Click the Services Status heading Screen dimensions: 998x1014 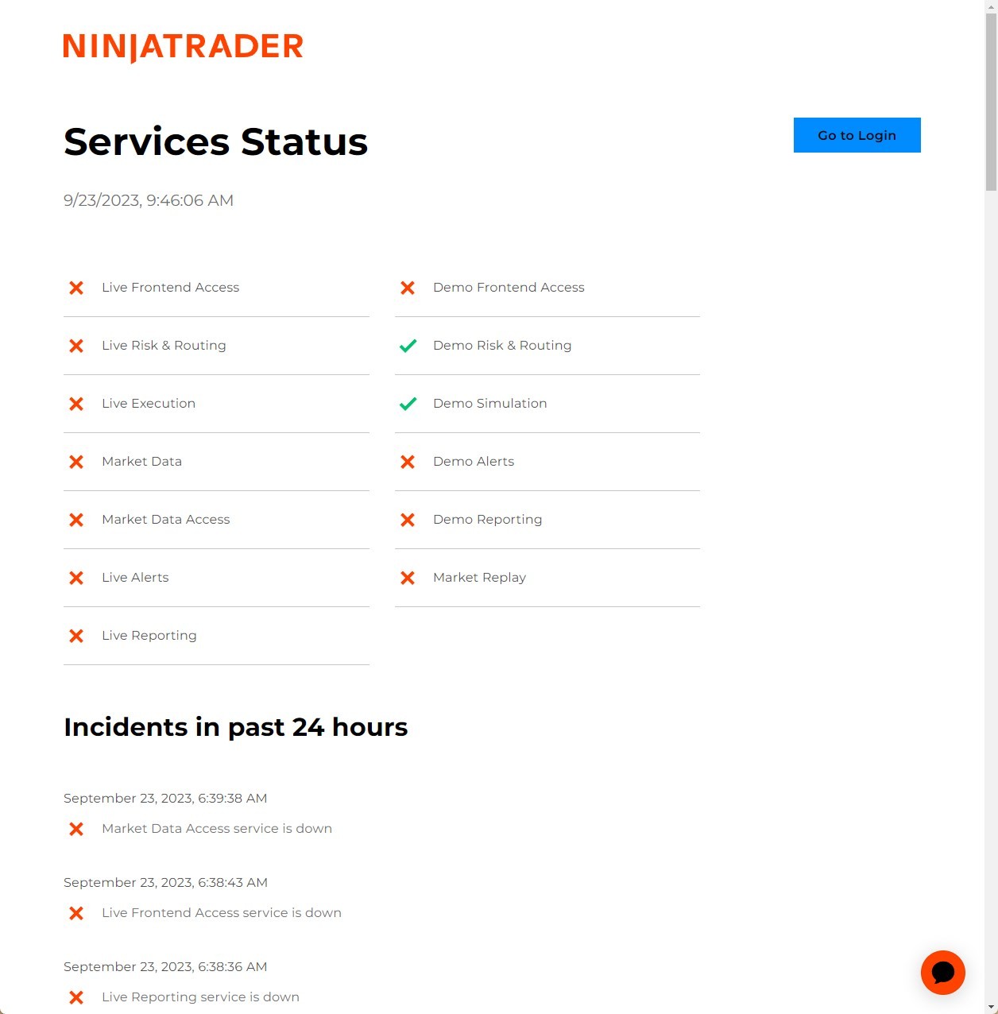215,141
